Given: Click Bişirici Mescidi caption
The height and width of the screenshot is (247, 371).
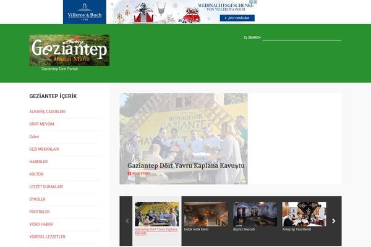Looking at the screenshot, I should pos(244,229).
